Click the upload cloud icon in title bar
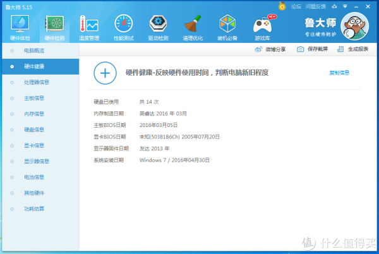Viewport: 379px width, 254px height. pyautogui.click(x=334, y=6)
